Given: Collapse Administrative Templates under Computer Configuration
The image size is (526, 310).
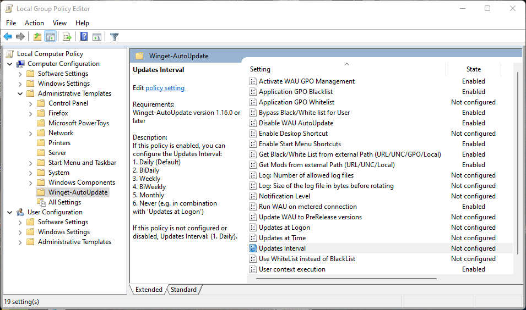Looking at the screenshot, I should click(20, 93).
